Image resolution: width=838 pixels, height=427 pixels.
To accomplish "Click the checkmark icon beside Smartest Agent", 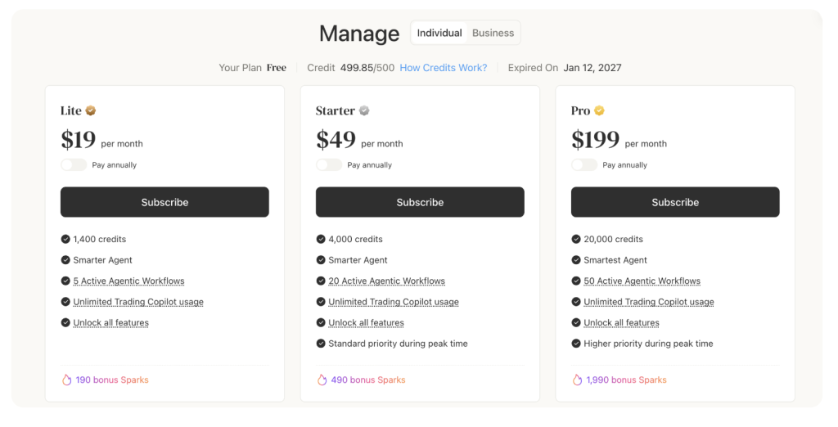I will click(x=576, y=260).
